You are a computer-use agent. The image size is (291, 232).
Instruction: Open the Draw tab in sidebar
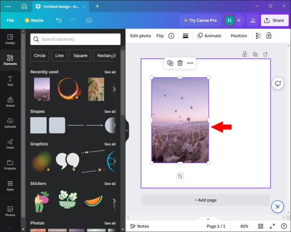(10, 144)
